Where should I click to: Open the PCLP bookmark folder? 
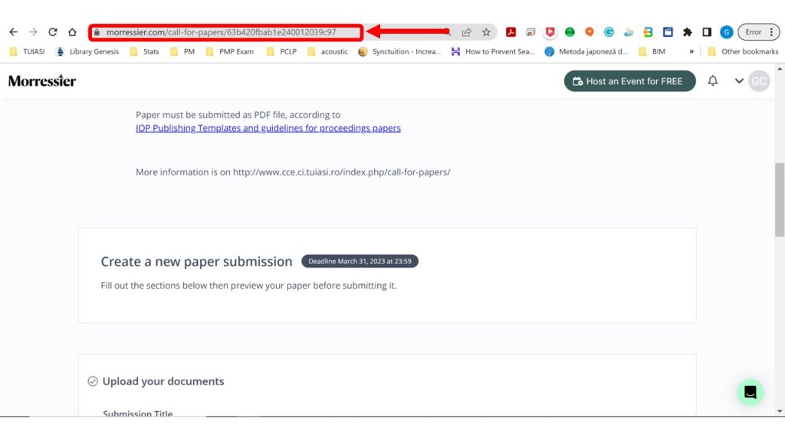(x=281, y=51)
